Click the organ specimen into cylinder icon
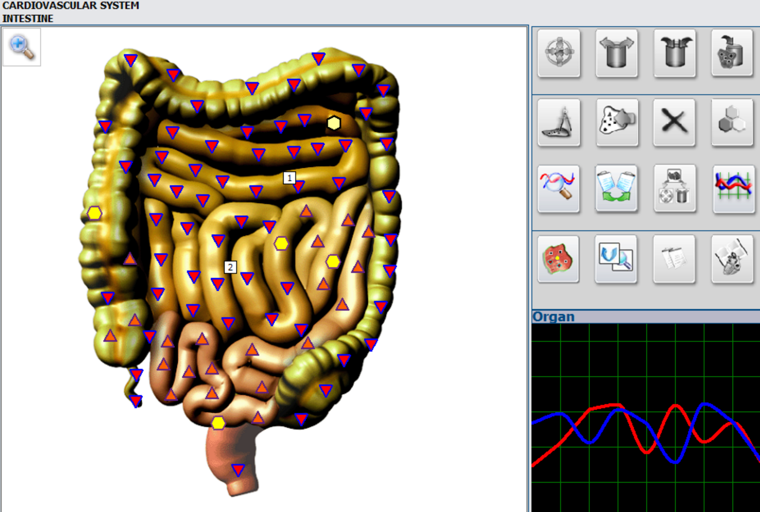The width and height of the screenshot is (760, 512). 733,53
